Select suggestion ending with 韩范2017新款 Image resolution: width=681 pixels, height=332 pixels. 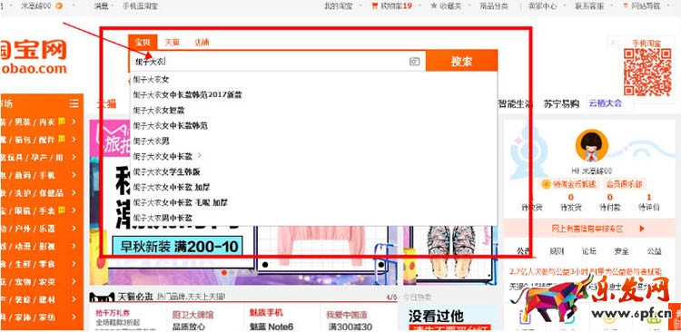click(187, 95)
